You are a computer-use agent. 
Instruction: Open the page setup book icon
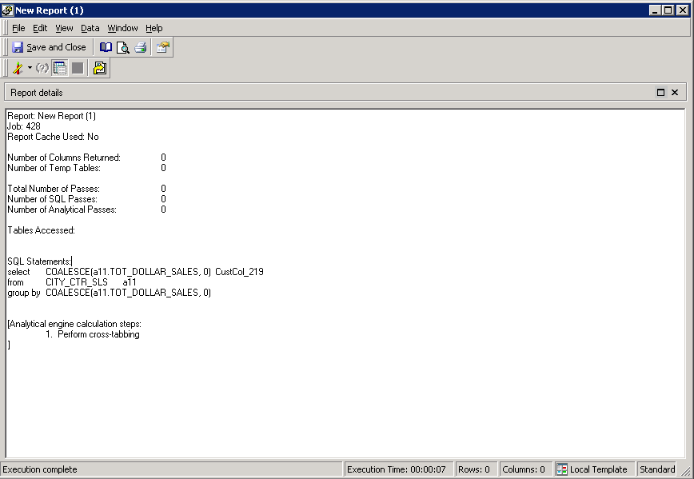[x=106, y=47]
